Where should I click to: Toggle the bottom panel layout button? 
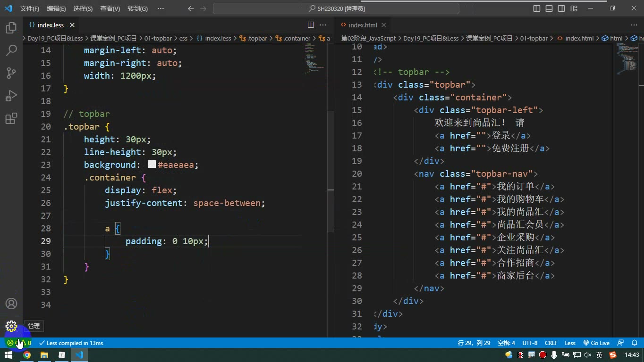pyautogui.click(x=549, y=8)
